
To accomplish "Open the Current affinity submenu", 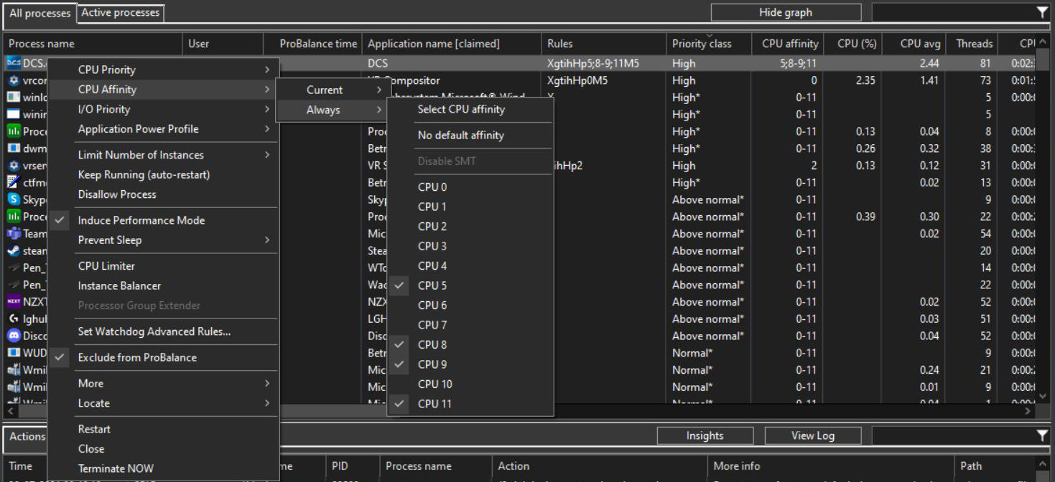I will 332,90.
